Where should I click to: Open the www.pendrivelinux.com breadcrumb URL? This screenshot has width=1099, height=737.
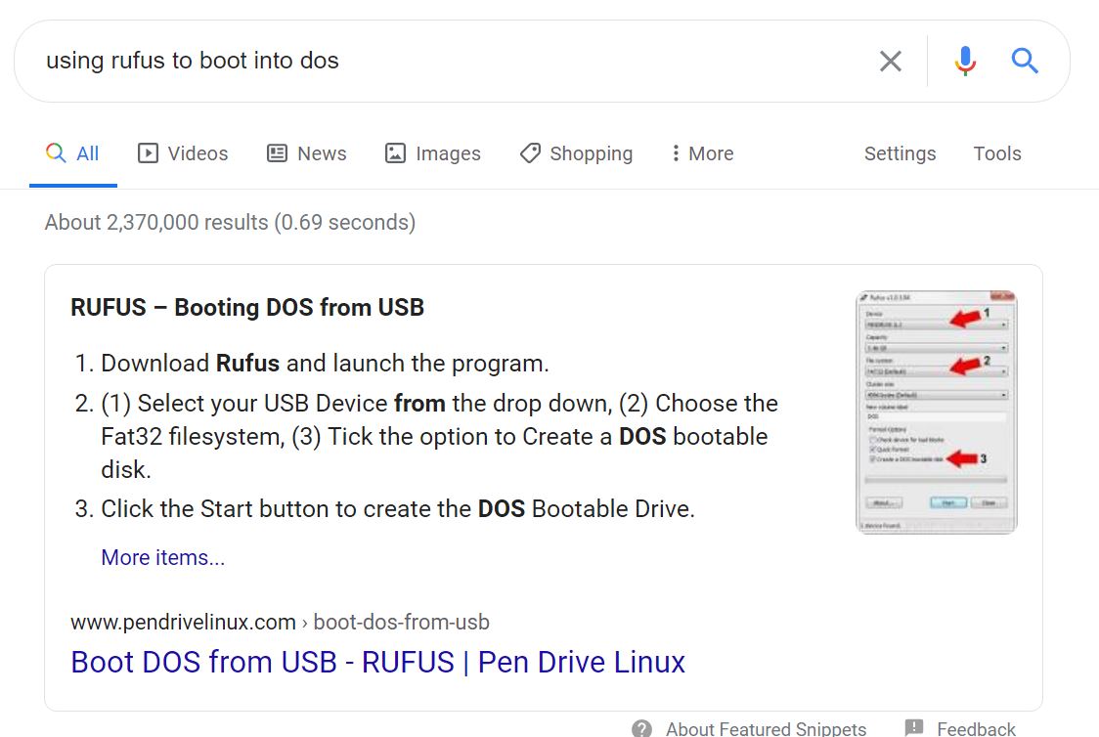pos(281,622)
